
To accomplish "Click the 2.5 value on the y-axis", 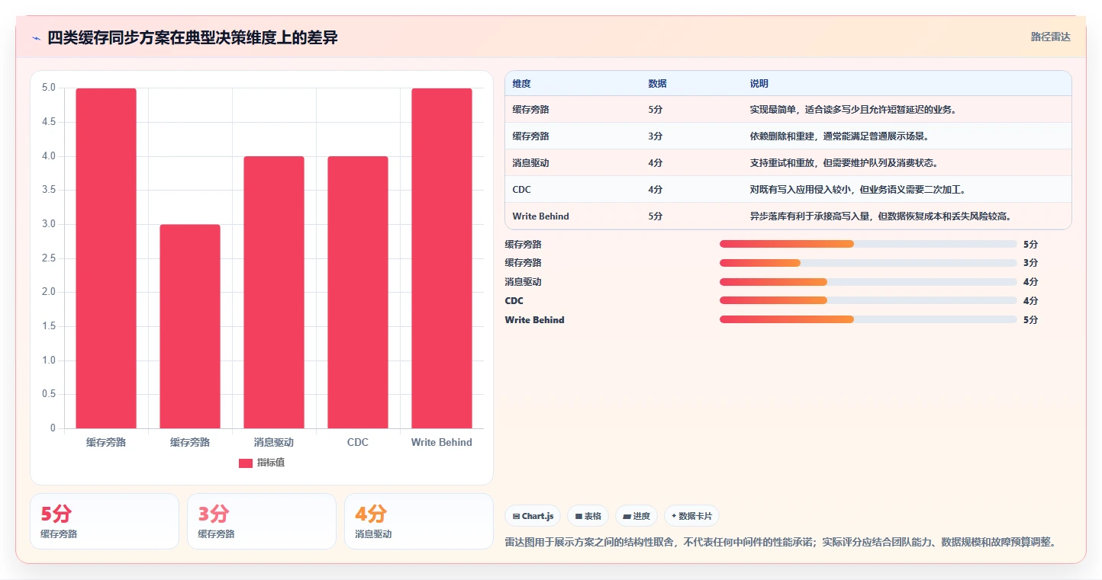I will (48, 258).
